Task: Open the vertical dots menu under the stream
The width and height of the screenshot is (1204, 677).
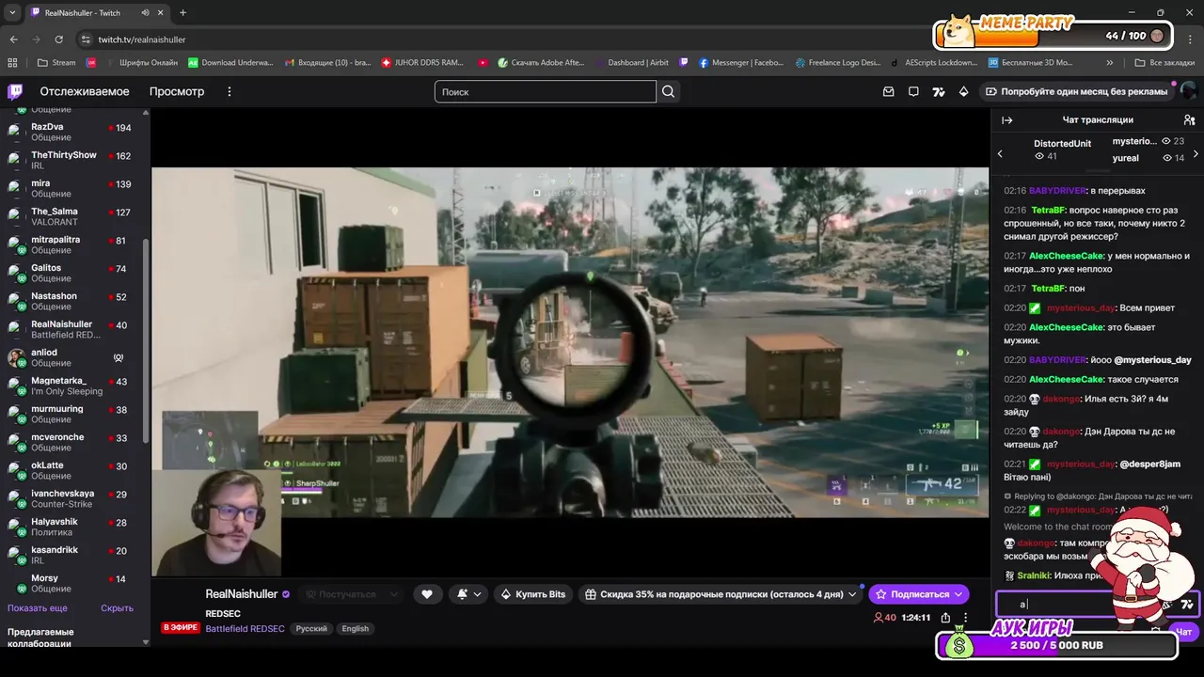Action: coord(965,618)
